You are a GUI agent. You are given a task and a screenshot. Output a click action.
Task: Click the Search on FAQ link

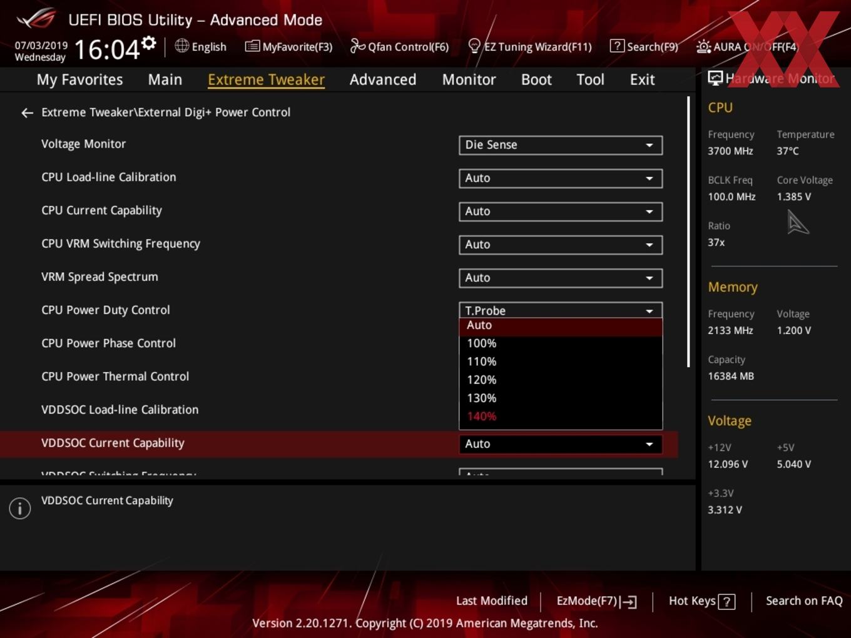click(x=804, y=600)
